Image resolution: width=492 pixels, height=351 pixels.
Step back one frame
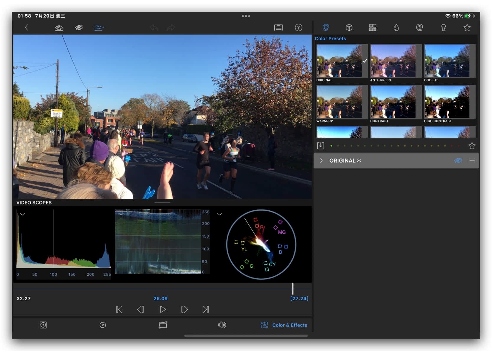140,309
